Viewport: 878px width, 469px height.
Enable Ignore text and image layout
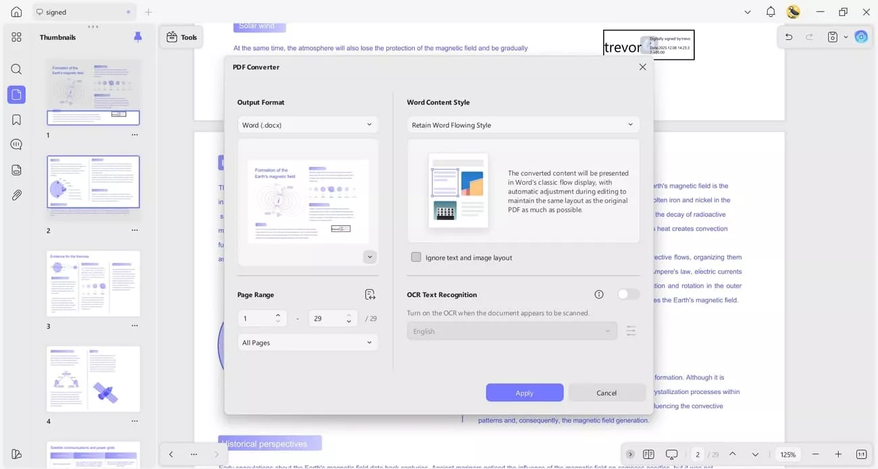[416, 257]
